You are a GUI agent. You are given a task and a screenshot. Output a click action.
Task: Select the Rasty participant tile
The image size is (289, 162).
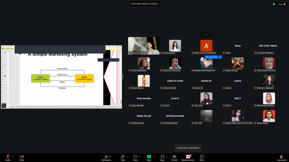click(x=238, y=46)
